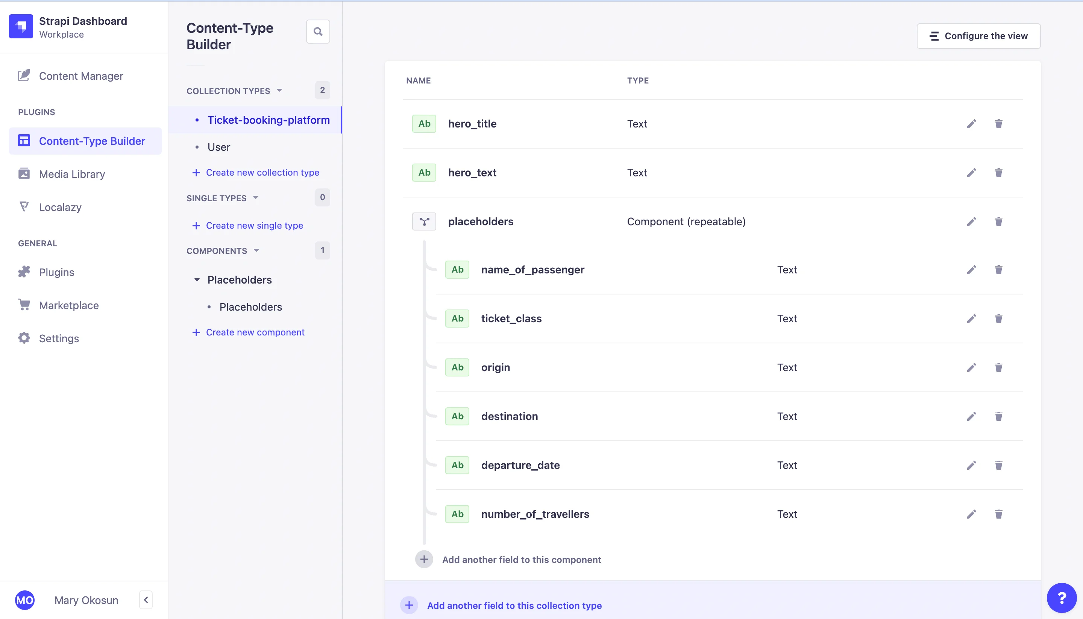Edit the departure_date field via pencil icon

(x=971, y=465)
